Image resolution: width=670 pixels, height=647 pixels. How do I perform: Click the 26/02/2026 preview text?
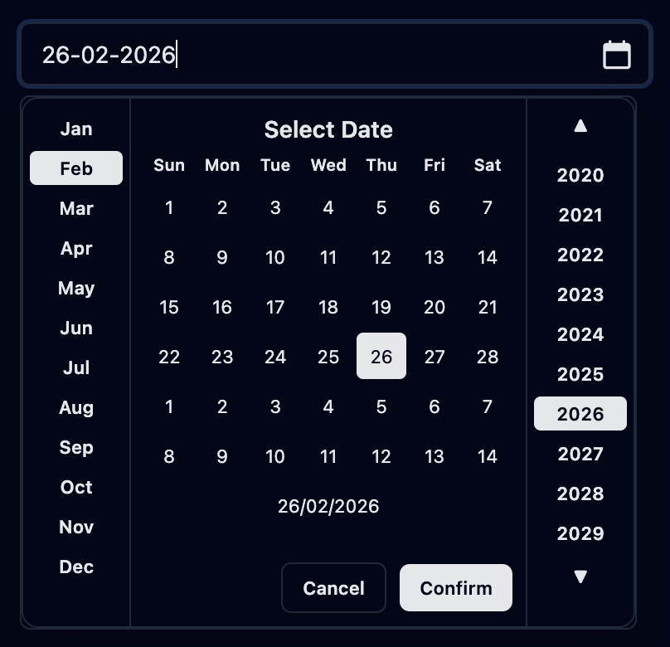tap(328, 506)
